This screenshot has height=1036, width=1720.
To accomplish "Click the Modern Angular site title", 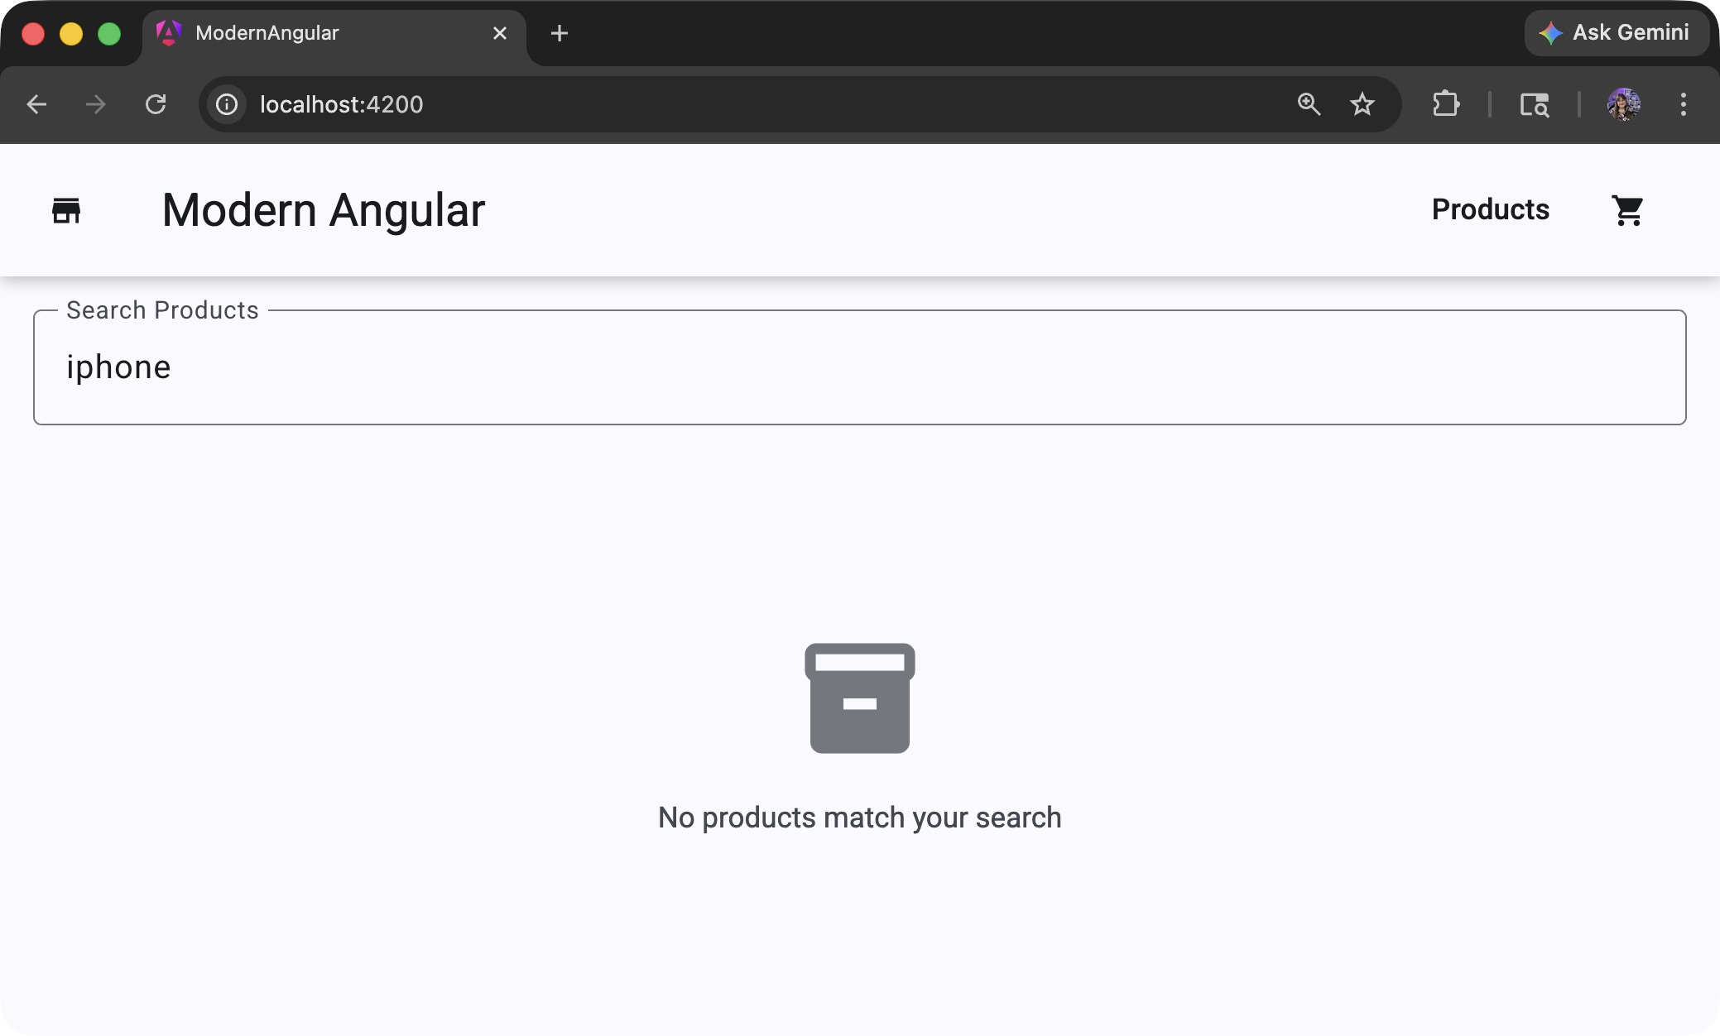I will click(322, 209).
